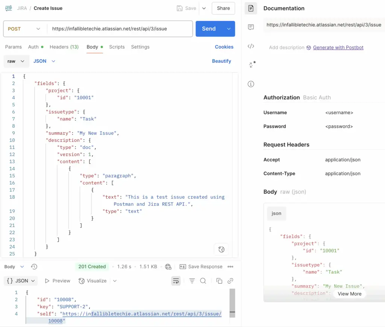Click the Create Issue request title
The image size is (385, 327).
(x=48, y=8)
